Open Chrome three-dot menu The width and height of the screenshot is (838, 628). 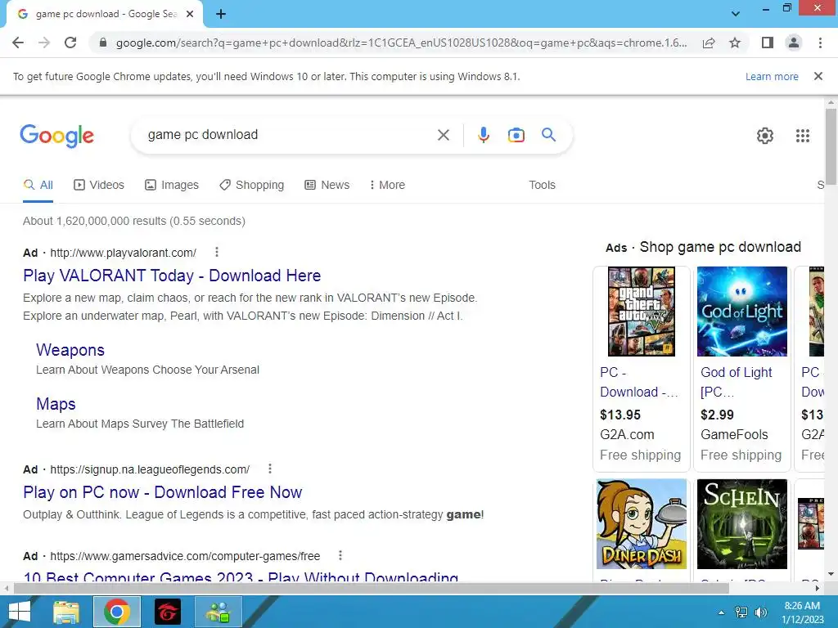click(820, 43)
